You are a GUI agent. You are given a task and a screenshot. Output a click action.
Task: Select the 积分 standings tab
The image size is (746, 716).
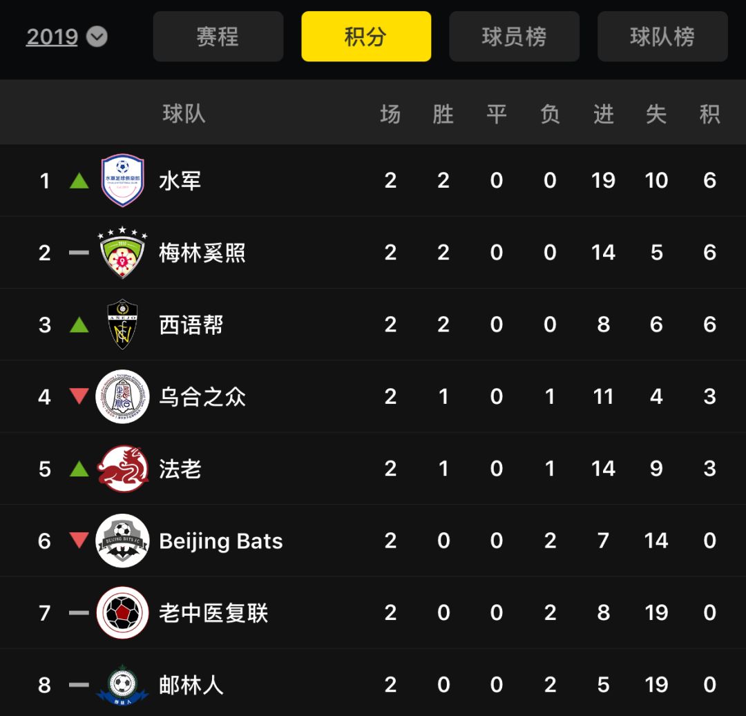[x=366, y=37]
